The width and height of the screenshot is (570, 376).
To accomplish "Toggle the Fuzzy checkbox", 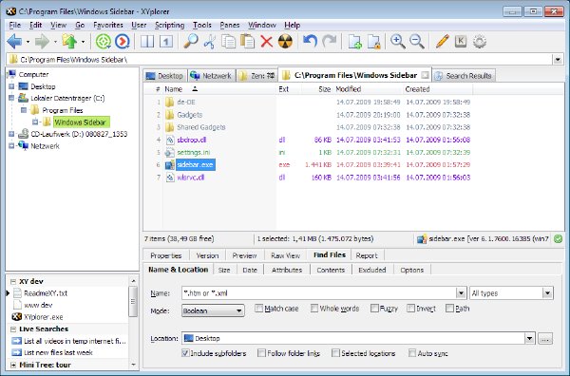I will tap(374, 309).
